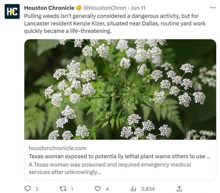Click the headline 'Texas woman exposed to potentially lethal plant'

[x=119, y=156]
